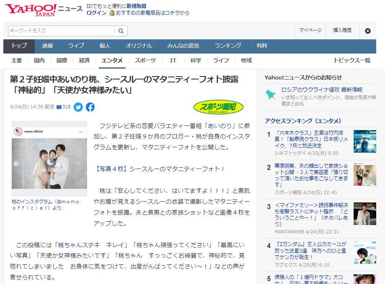Click Zガンダム ranking thumbnail
Viewport: 385px width, 284px height.
tap(364, 253)
